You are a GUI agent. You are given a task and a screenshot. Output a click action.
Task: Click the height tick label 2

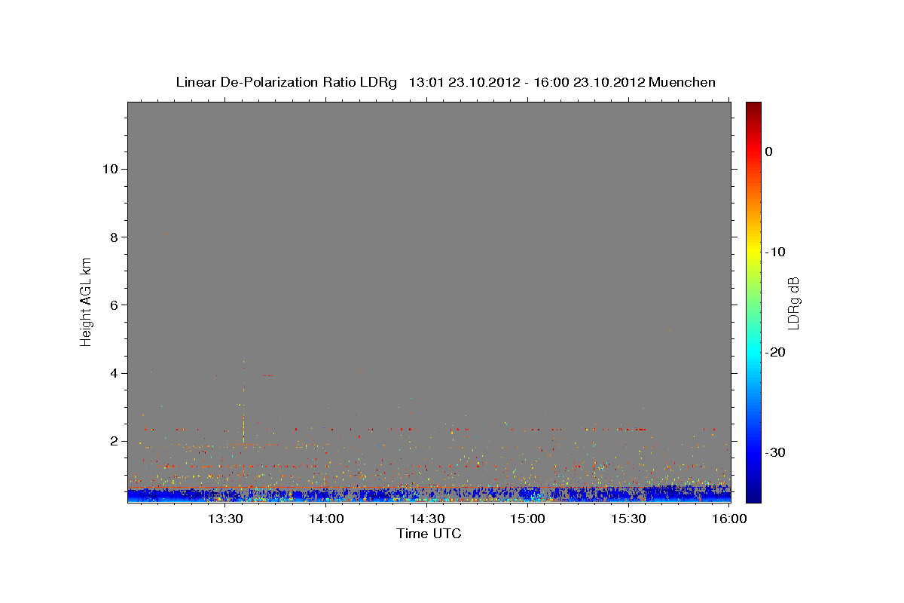pos(112,442)
